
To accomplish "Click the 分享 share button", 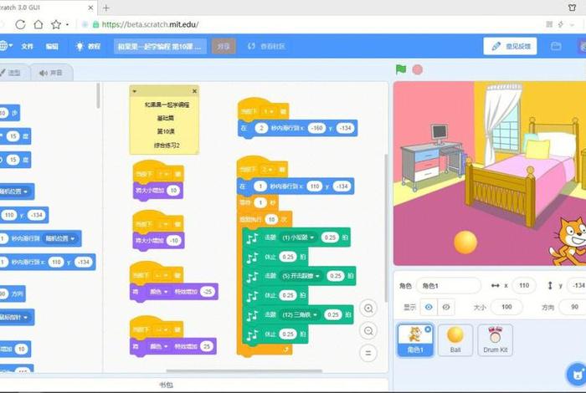I will point(224,46).
